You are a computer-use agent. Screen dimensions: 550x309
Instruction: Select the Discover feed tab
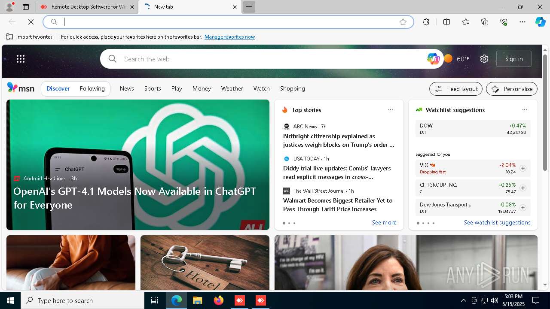pyautogui.click(x=58, y=88)
